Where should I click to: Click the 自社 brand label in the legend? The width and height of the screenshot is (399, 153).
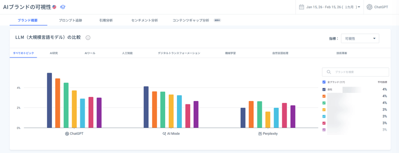coord(330,90)
